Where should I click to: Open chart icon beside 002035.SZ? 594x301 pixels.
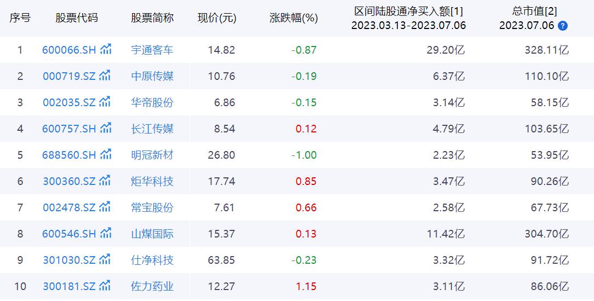105,102
